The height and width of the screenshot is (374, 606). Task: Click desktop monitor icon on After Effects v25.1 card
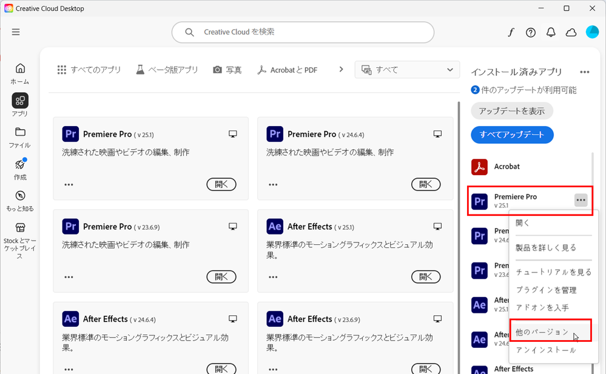point(437,227)
